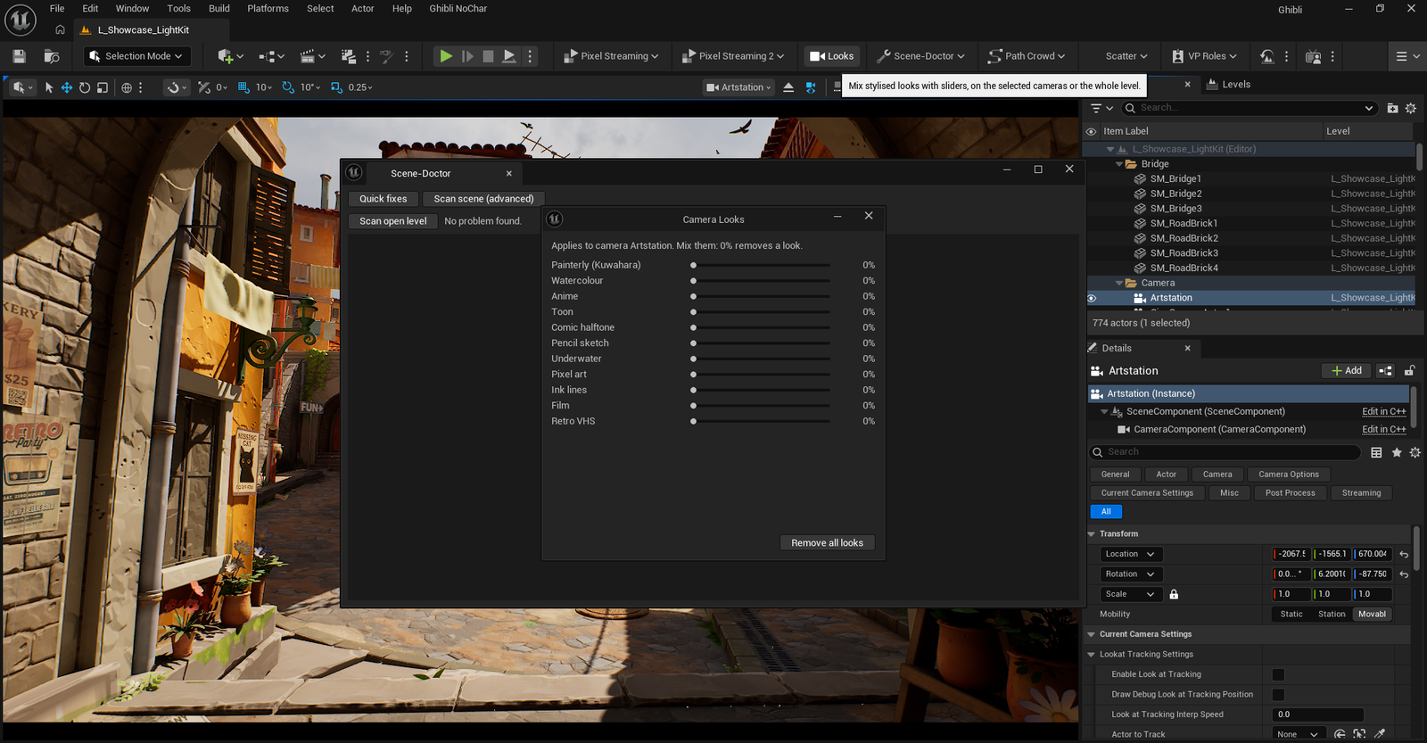Open the Scene-Doctor dropdown
1427x743 pixels.
click(x=921, y=56)
